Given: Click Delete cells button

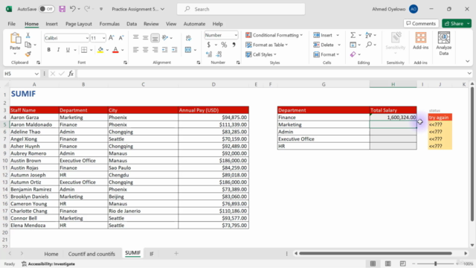Looking at the screenshot, I should (x=324, y=45).
